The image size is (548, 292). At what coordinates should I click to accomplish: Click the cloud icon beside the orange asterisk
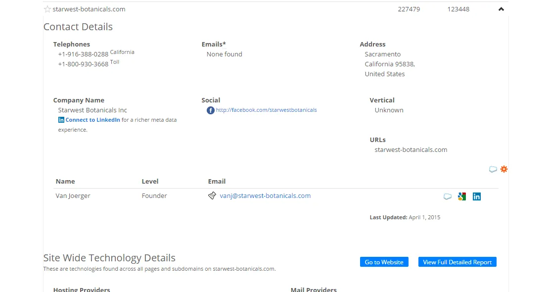[x=493, y=169]
